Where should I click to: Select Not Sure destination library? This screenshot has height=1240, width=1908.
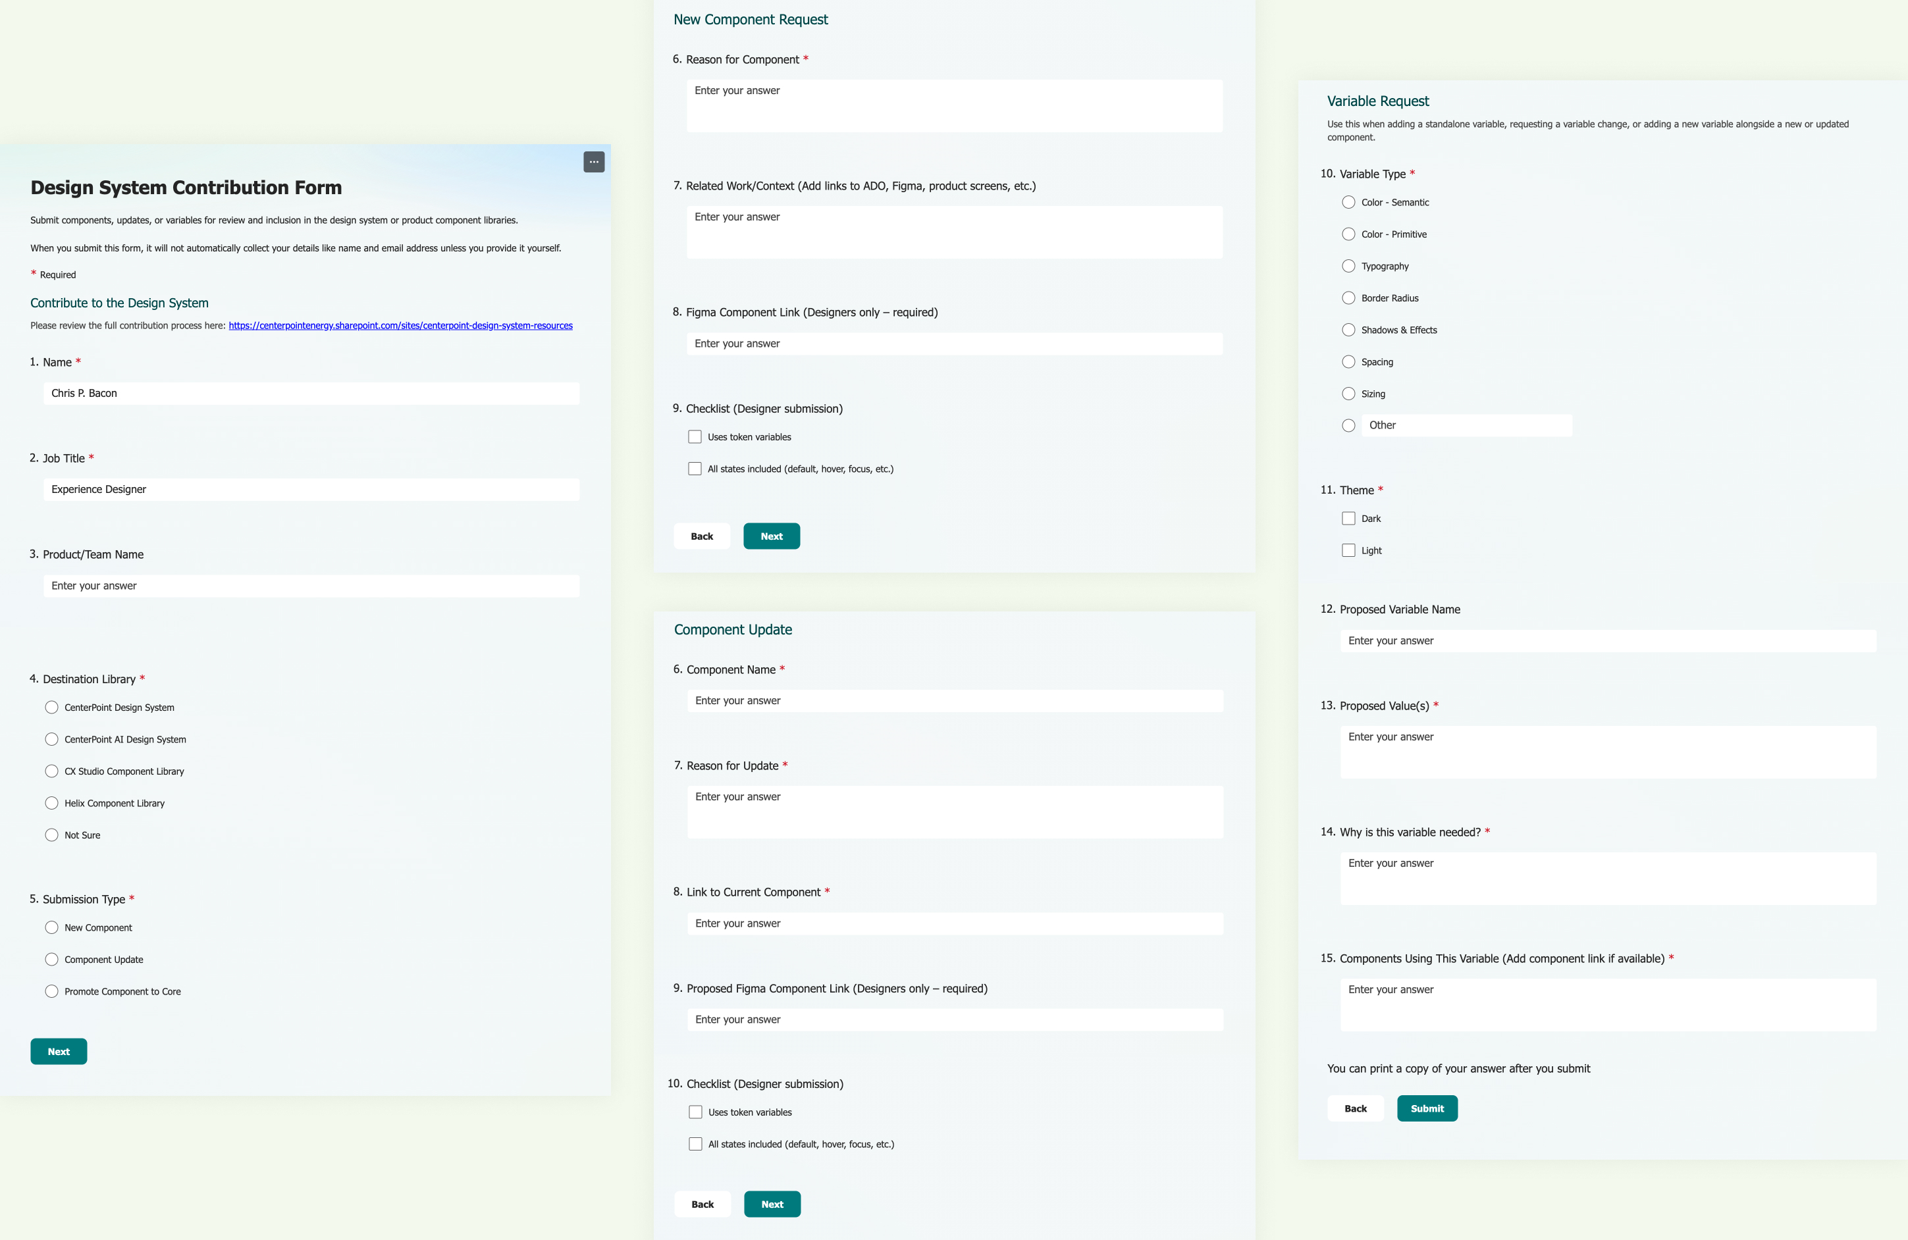point(52,835)
